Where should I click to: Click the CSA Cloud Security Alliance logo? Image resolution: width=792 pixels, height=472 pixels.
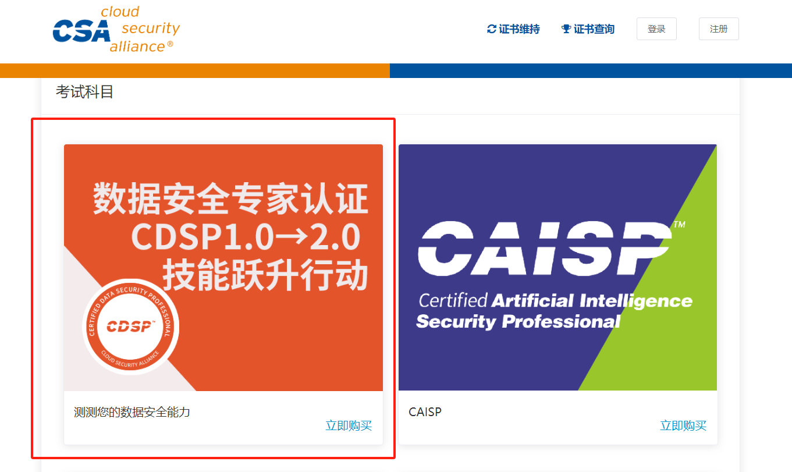[x=116, y=29]
